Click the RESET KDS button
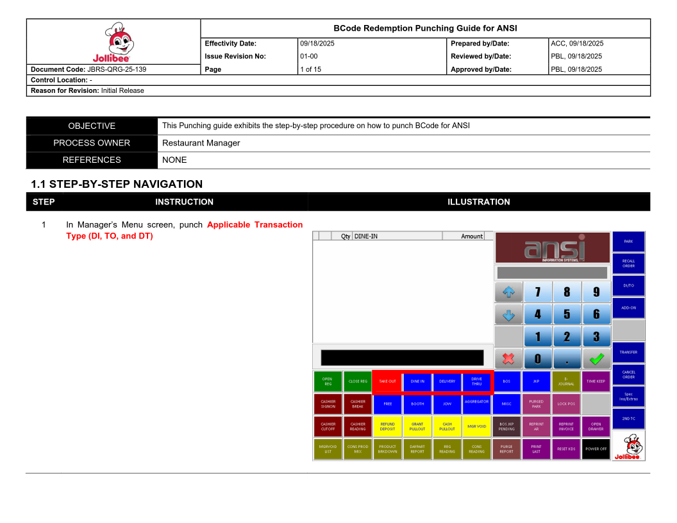677x523 pixels. 566,449
